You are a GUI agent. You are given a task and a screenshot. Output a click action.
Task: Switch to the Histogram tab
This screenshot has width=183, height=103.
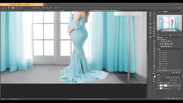(x=159, y=11)
